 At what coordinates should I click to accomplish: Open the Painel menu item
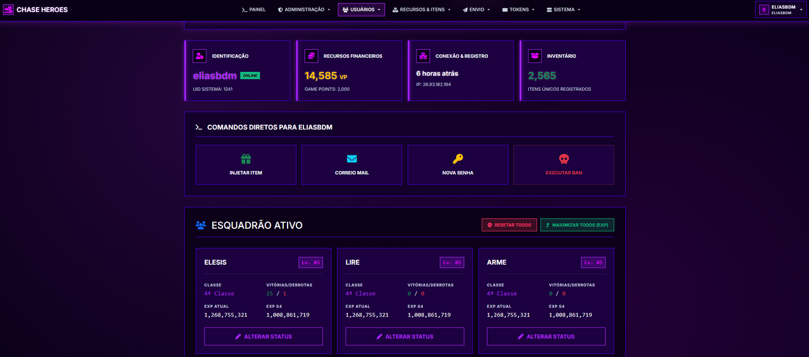pyautogui.click(x=253, y=9)
